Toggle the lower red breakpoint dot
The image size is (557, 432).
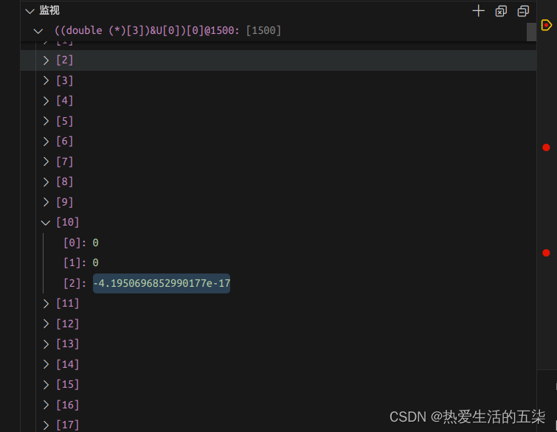[547, 253]
